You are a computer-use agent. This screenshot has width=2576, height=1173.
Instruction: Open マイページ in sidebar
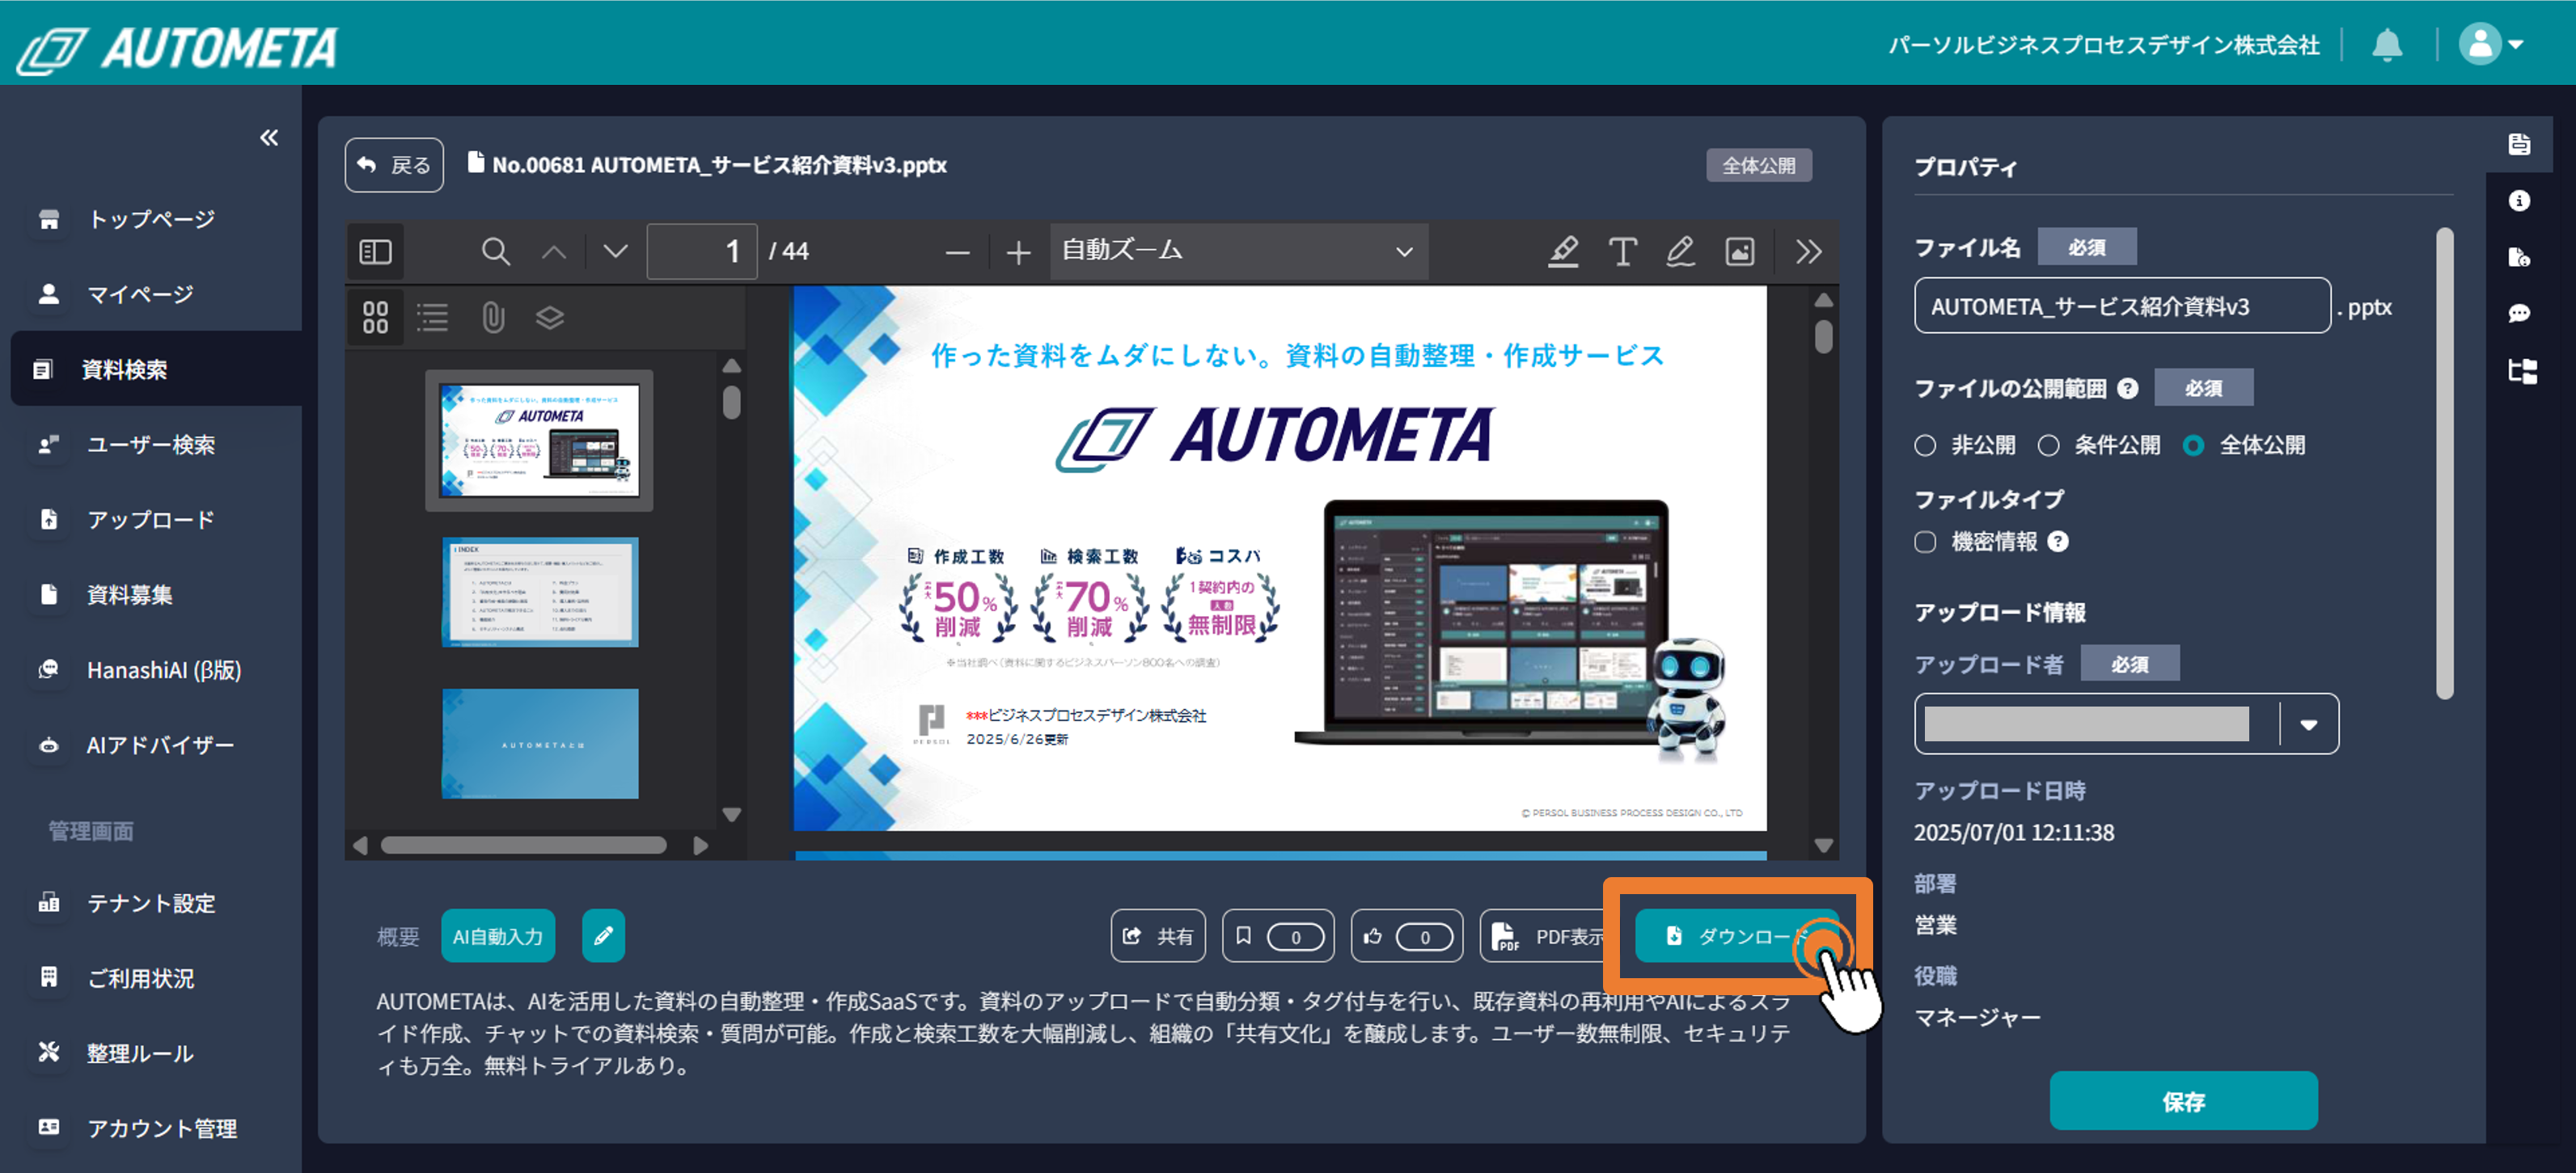[151, 293]
